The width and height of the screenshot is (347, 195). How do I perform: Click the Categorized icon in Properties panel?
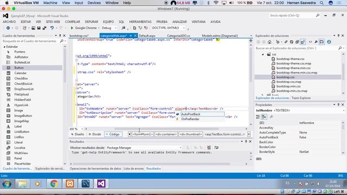pyautogui.click(x=258, y=117)
